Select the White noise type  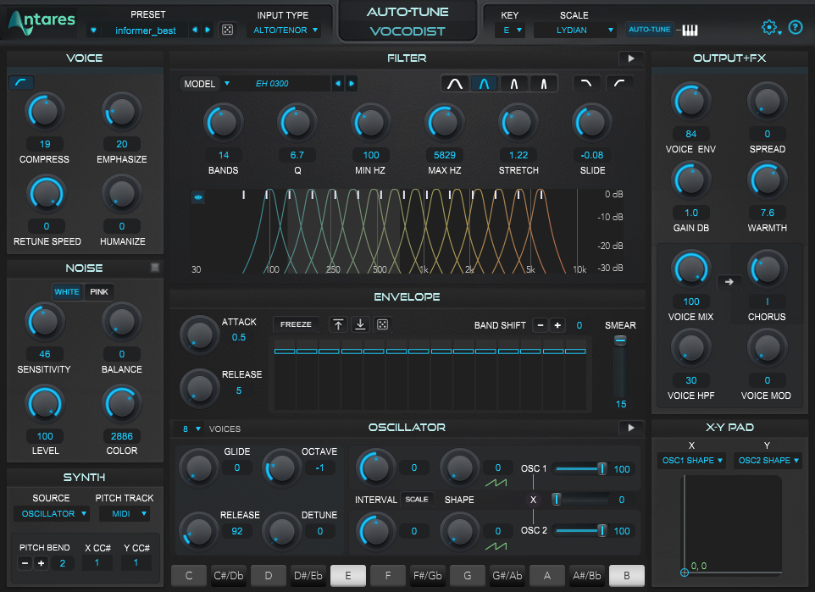tap(67, 291)
